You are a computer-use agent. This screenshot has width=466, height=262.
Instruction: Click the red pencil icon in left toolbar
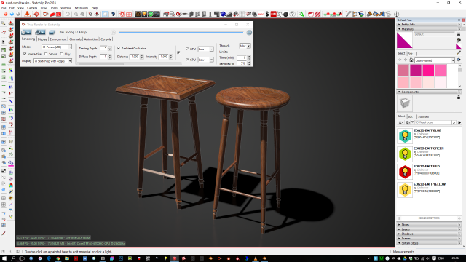[4, 234]
